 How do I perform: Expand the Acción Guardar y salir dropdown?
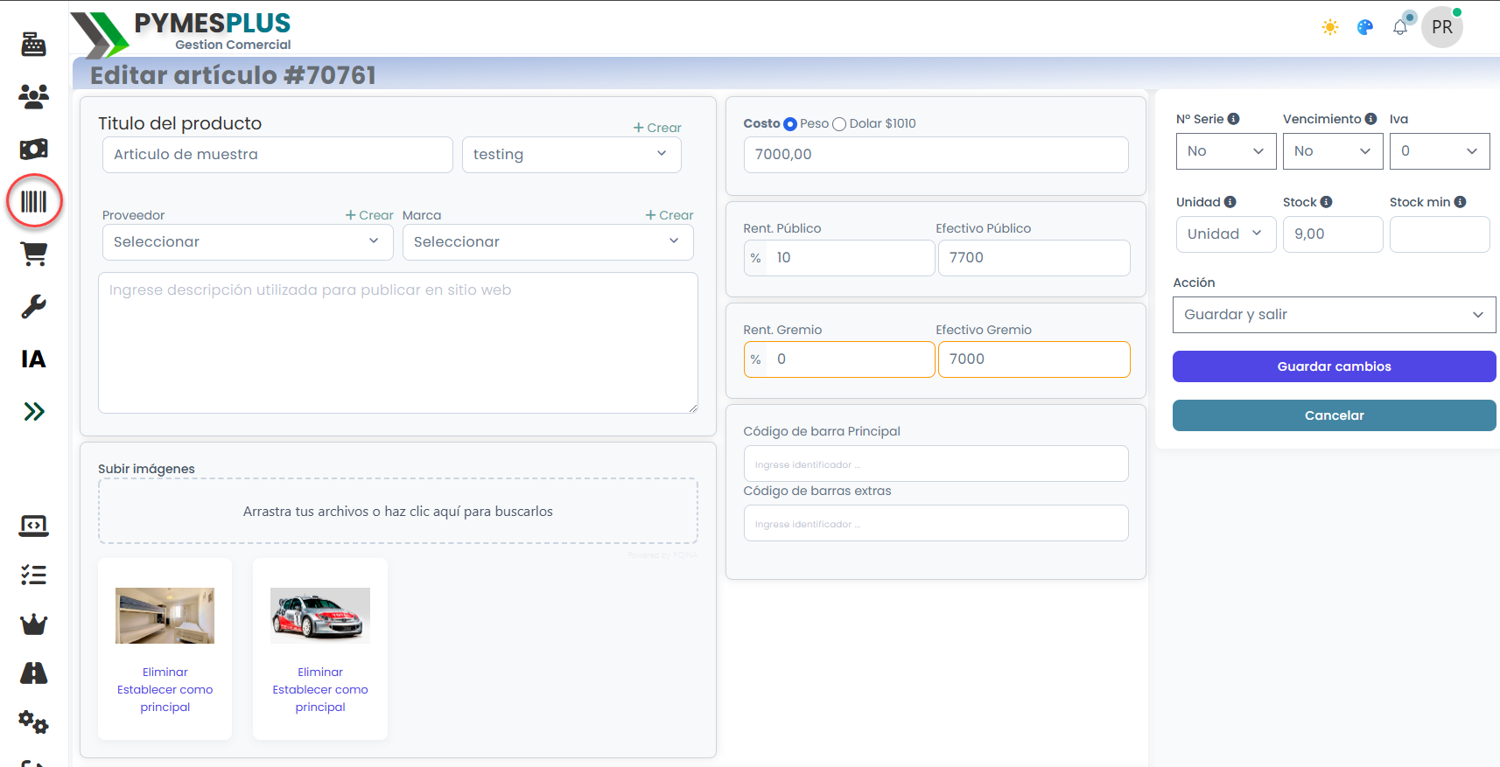[x=1334, y=315]
